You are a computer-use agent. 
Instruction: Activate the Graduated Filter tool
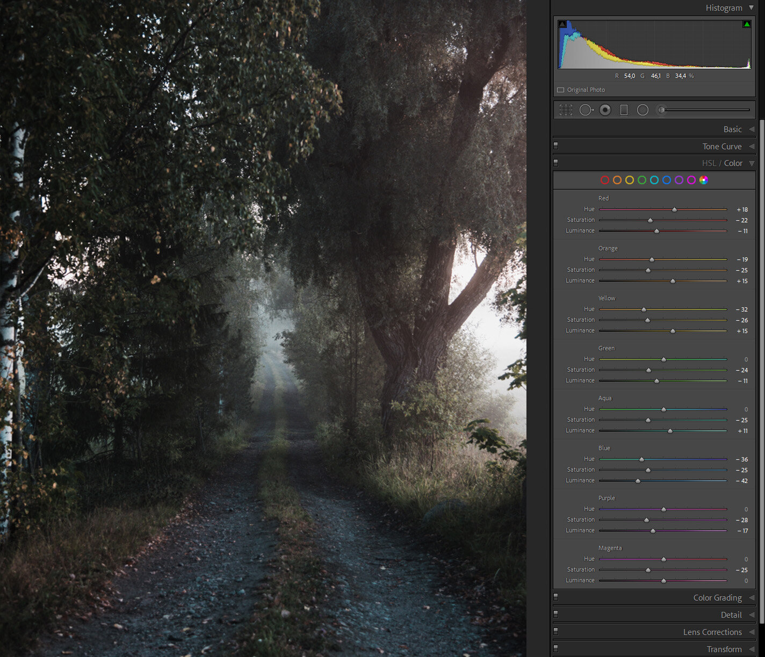[623, 110]
